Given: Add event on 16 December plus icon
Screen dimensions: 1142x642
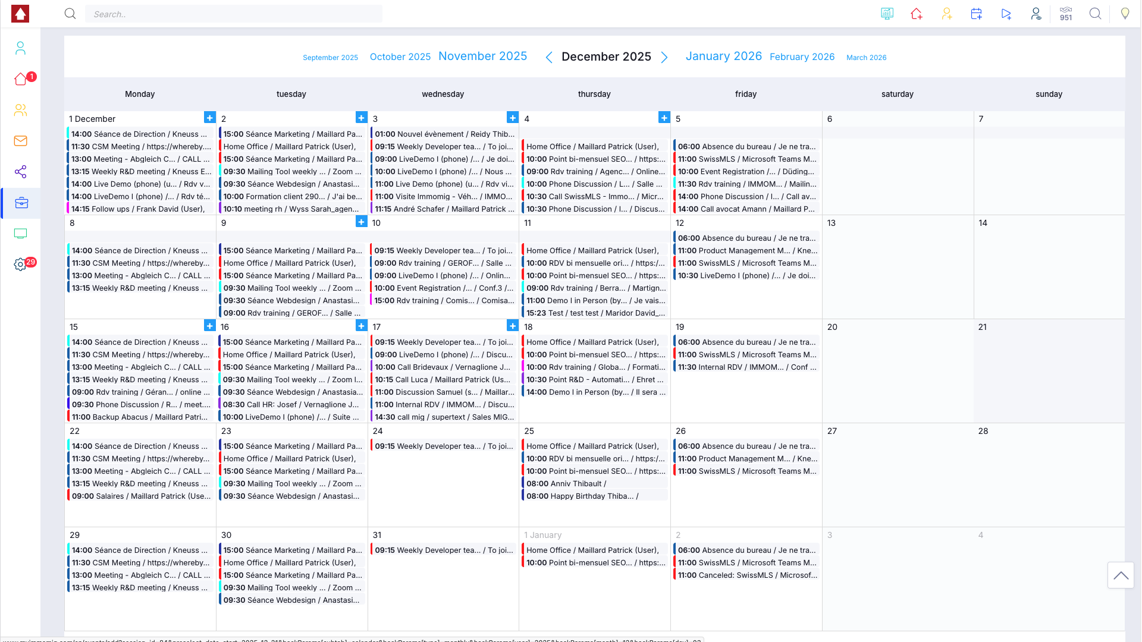Looking at the screenshot, I should point(361,326).
